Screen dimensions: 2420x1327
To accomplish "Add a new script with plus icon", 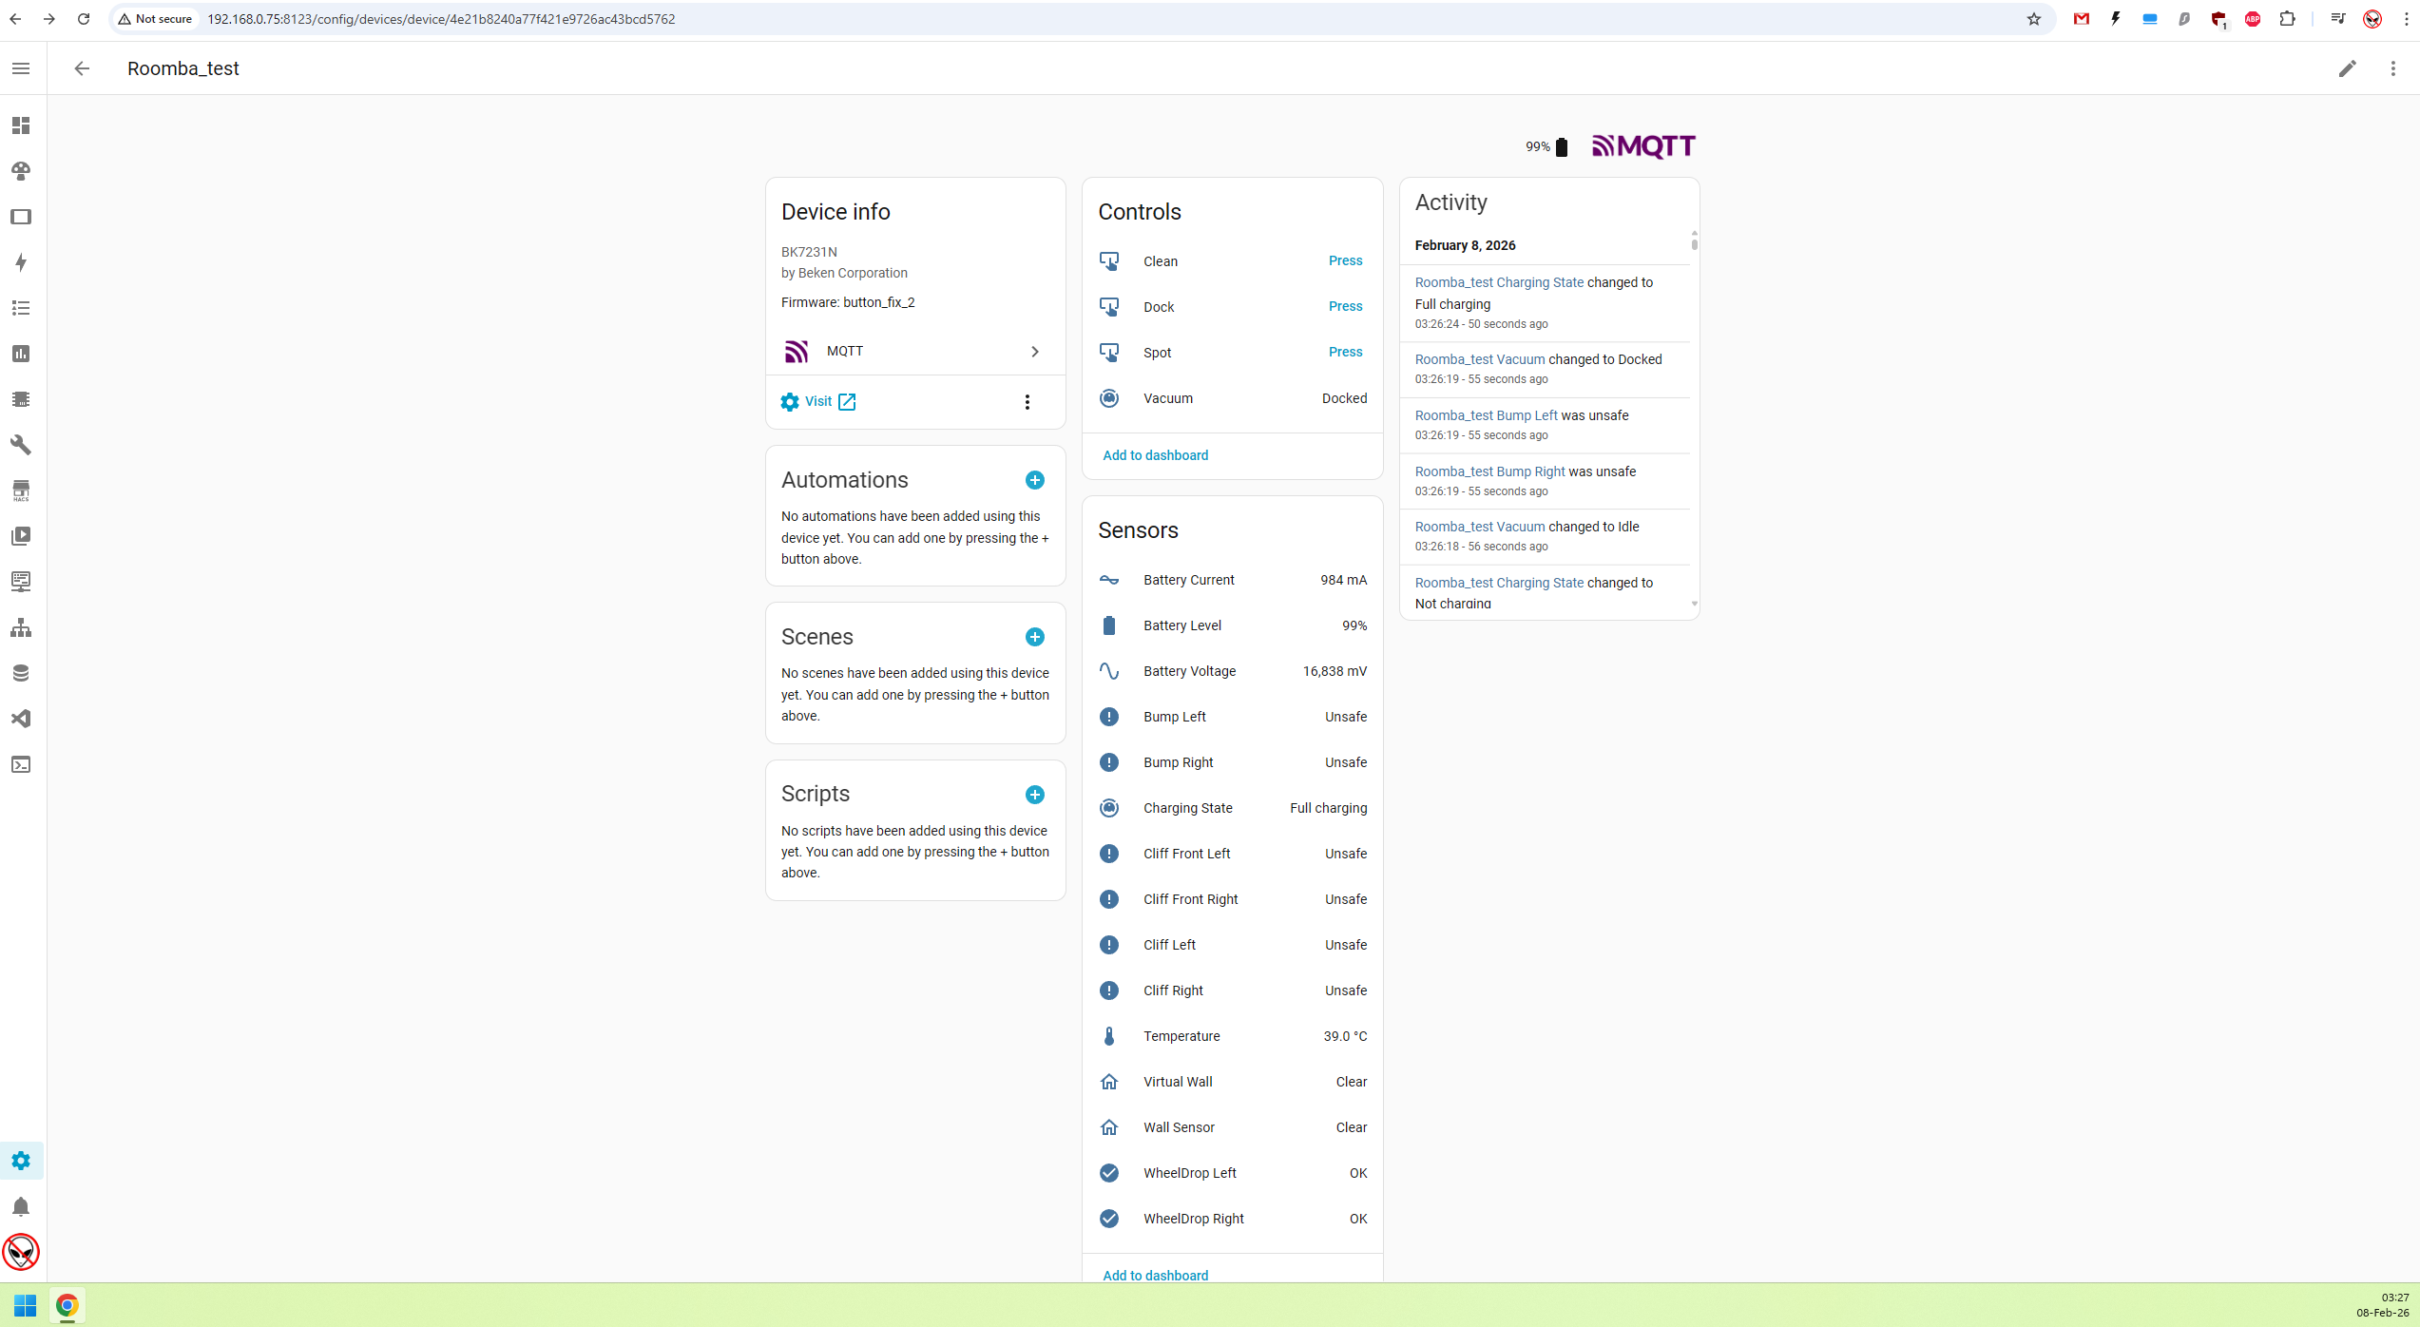I will (1034, 795).
